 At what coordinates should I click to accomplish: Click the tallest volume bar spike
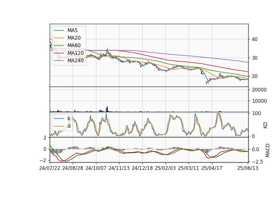[x=107, y=109]
